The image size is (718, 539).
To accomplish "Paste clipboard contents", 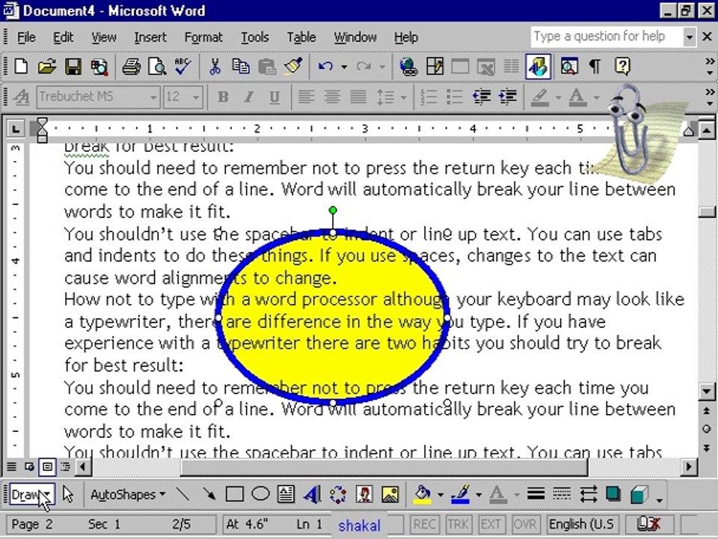I will pos(266,67).
